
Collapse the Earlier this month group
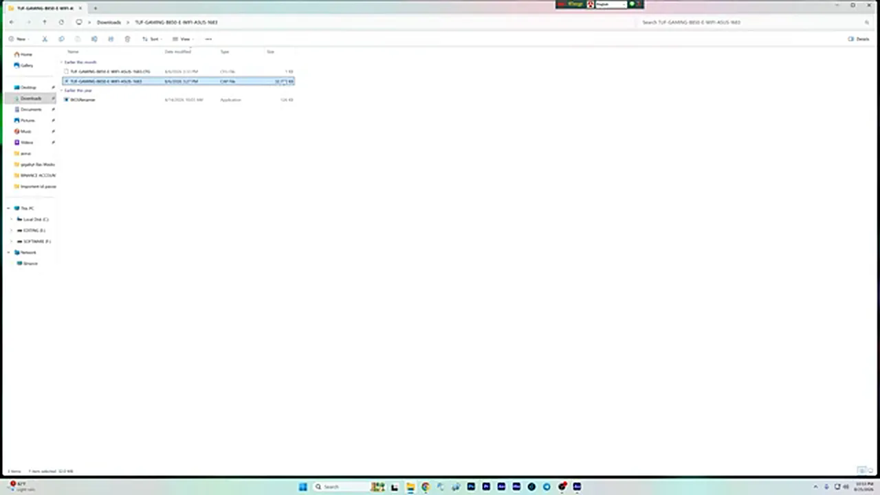point(62,63)
